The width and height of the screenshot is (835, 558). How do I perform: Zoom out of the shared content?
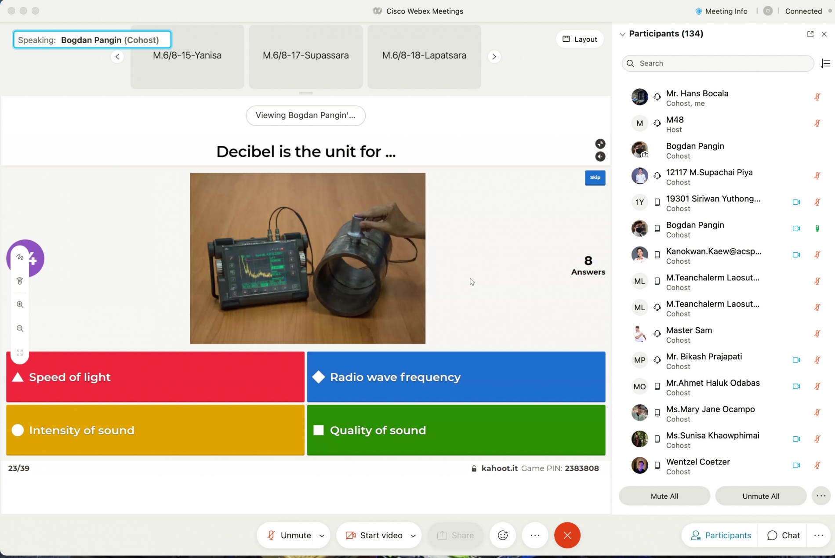click(20, 329)
